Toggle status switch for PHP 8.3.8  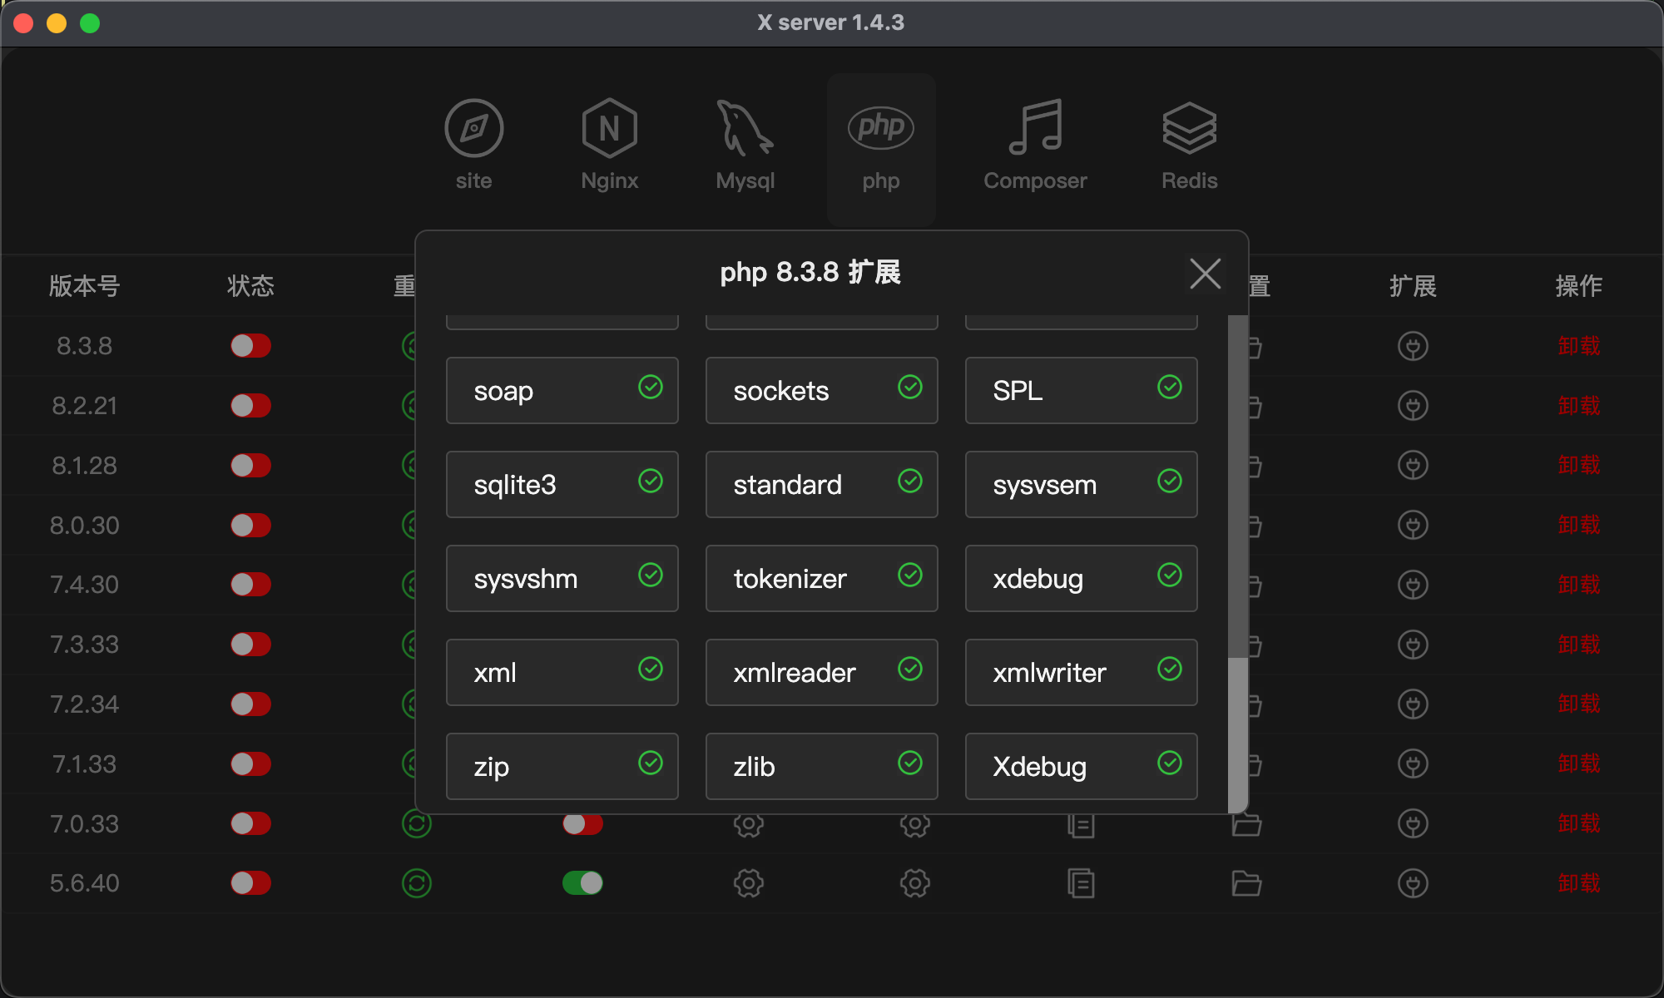tap(250, 346)
